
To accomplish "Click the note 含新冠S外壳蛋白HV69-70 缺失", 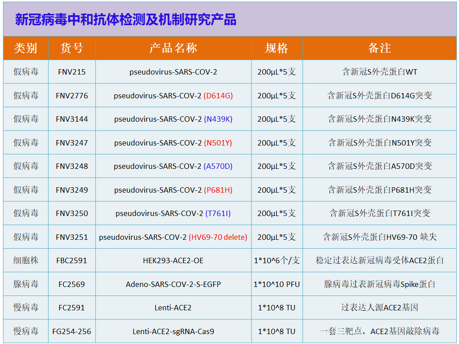I will 380,237.
